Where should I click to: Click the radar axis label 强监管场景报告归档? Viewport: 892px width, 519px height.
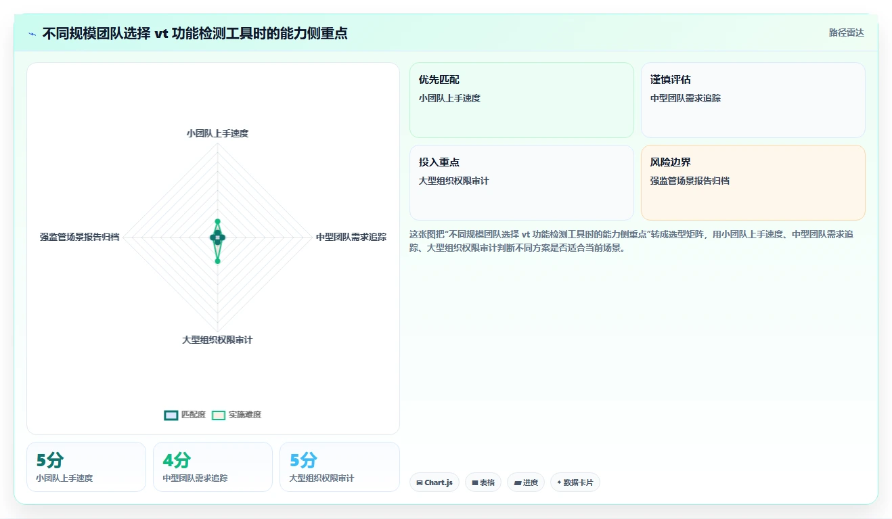coord(79,237)
